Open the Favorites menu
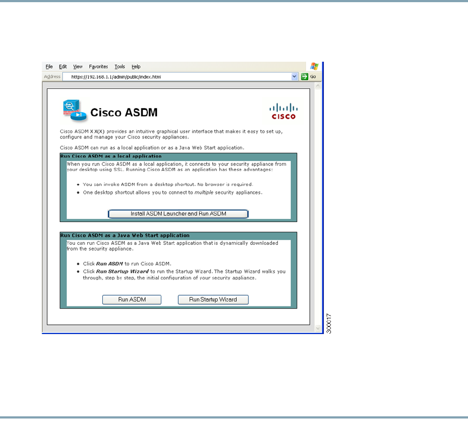Viewport: 468px width, 425px height. pos(98,67)
